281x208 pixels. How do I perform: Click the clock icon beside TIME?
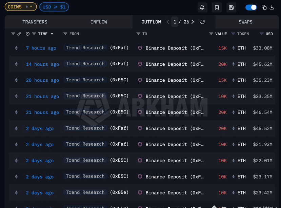(x=27, y=34)
